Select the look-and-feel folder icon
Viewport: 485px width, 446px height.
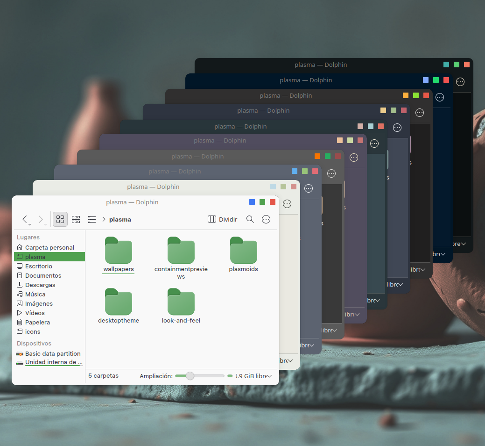(x=181, y=302)
